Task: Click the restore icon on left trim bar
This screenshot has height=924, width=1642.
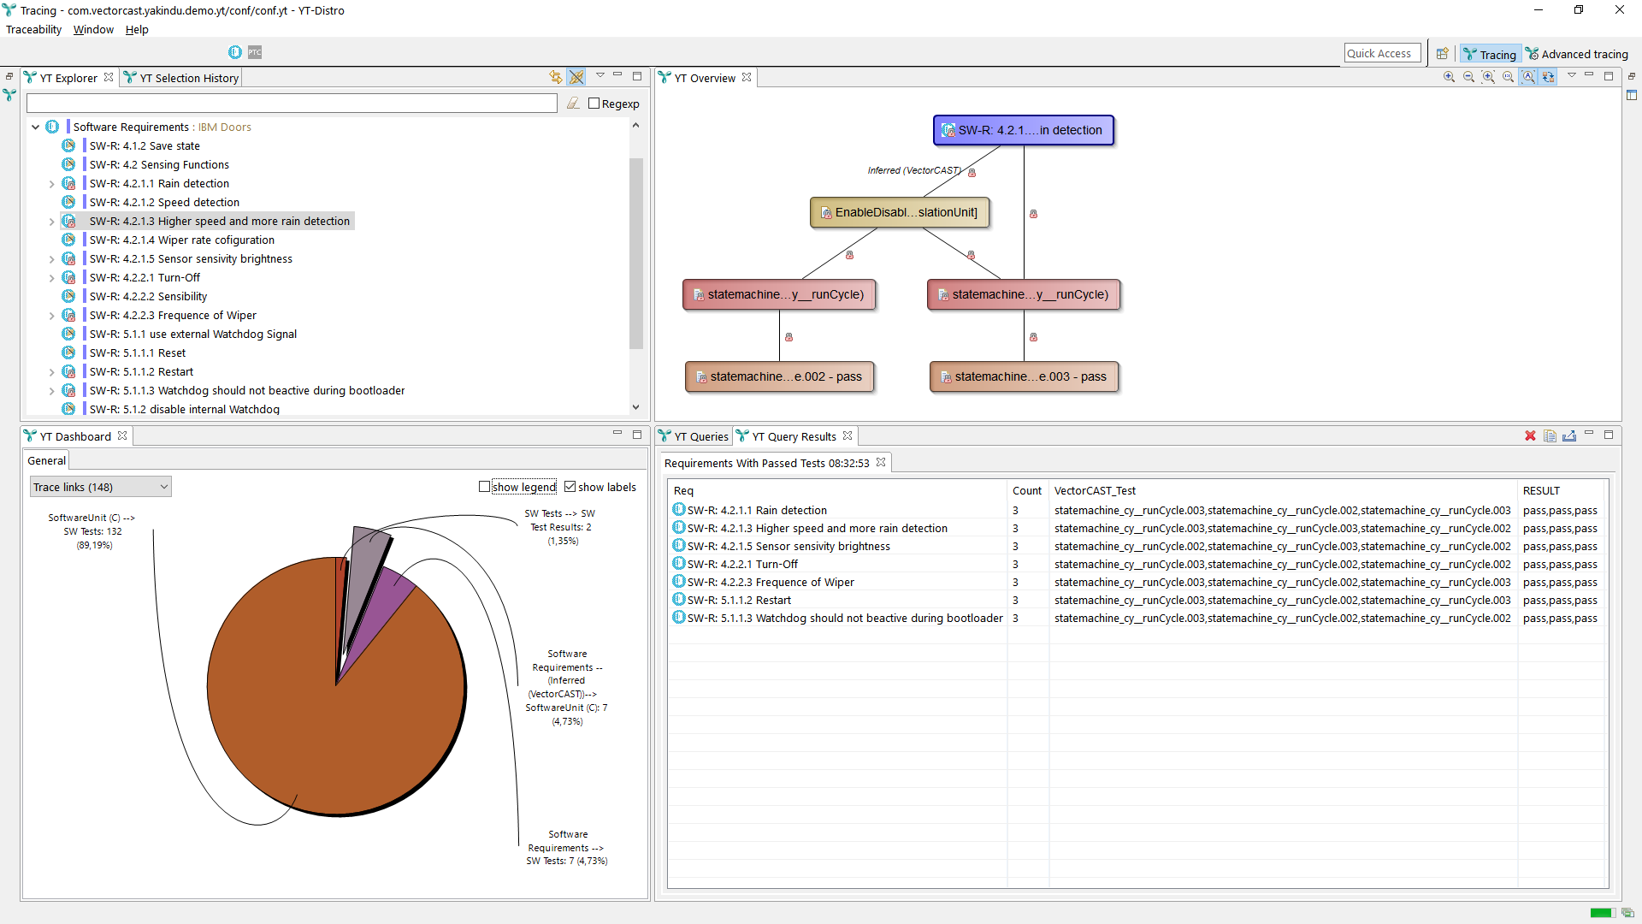Action: pyautogui.click(x=9, y=76)
